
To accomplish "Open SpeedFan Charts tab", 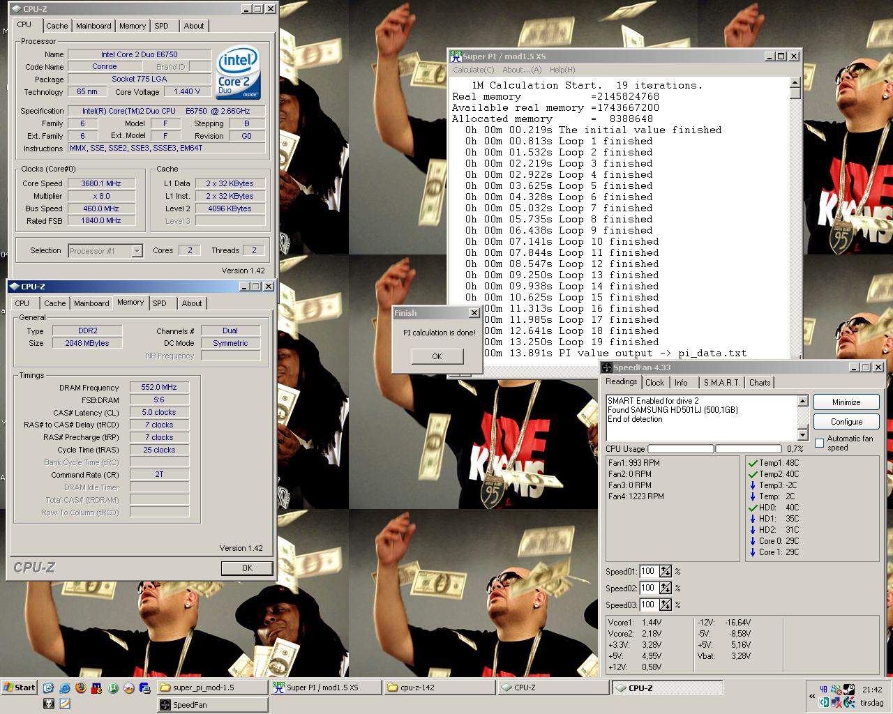I will click(760, 383).
